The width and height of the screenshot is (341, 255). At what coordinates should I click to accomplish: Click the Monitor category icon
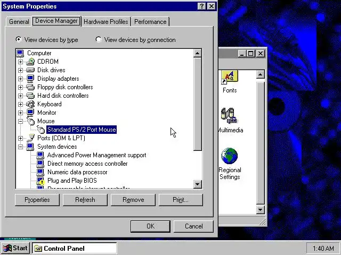(x=30, y=113)
